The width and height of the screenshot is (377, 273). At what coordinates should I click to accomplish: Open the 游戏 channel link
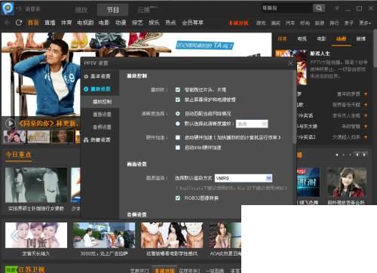[261, 23]
